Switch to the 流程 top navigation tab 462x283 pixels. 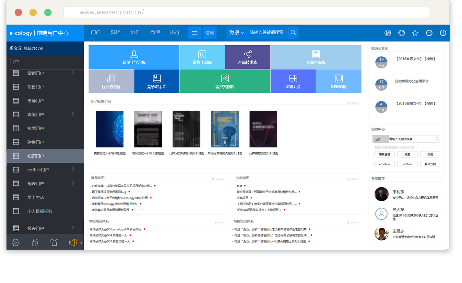(115, 32)
